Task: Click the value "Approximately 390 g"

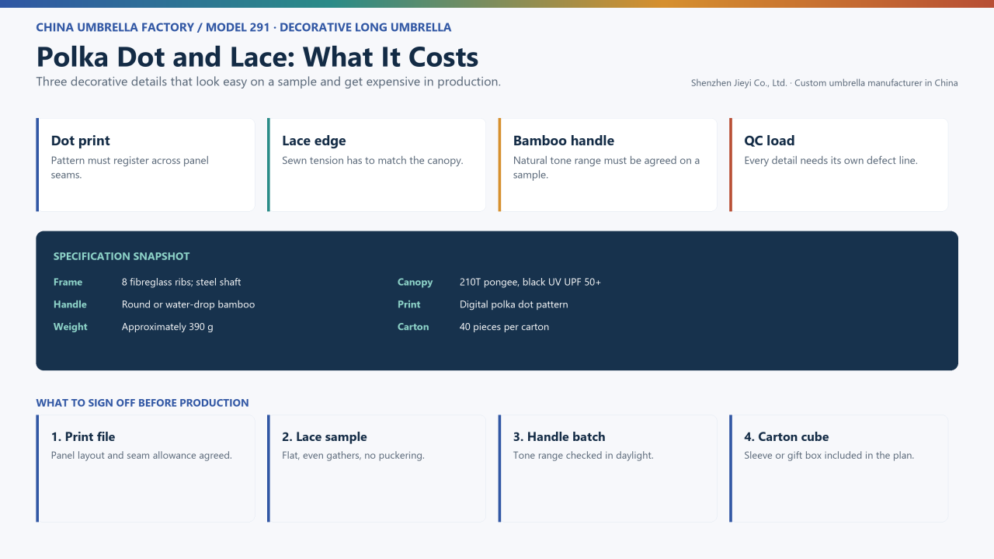Action: [168, 327]
